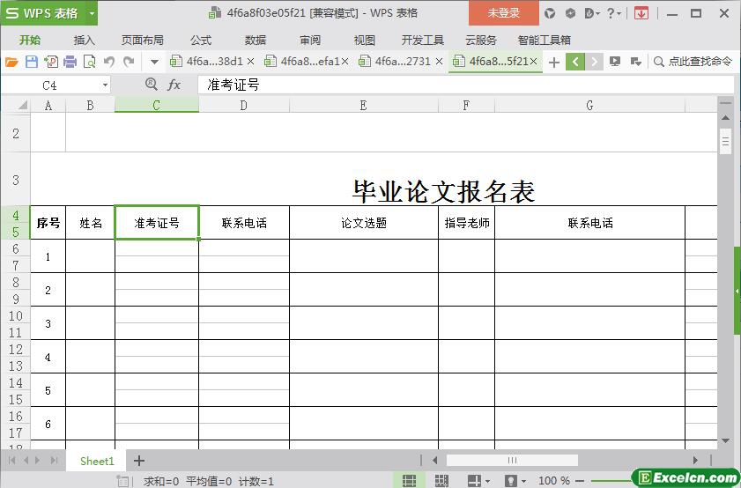Image resolution: width=741 pixels, height=488 pixels.
Task: Open the D-shaped feedback dropdown in title bar
Action: click(x=592, y=14)
